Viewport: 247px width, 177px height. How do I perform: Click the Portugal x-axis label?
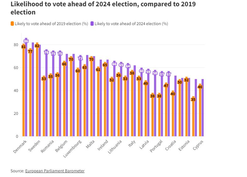[x=156, y=146]
